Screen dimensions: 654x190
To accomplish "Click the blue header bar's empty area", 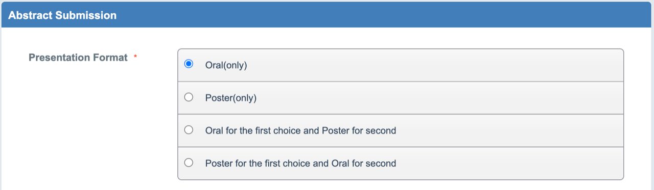I will click(x=383, y=15).
